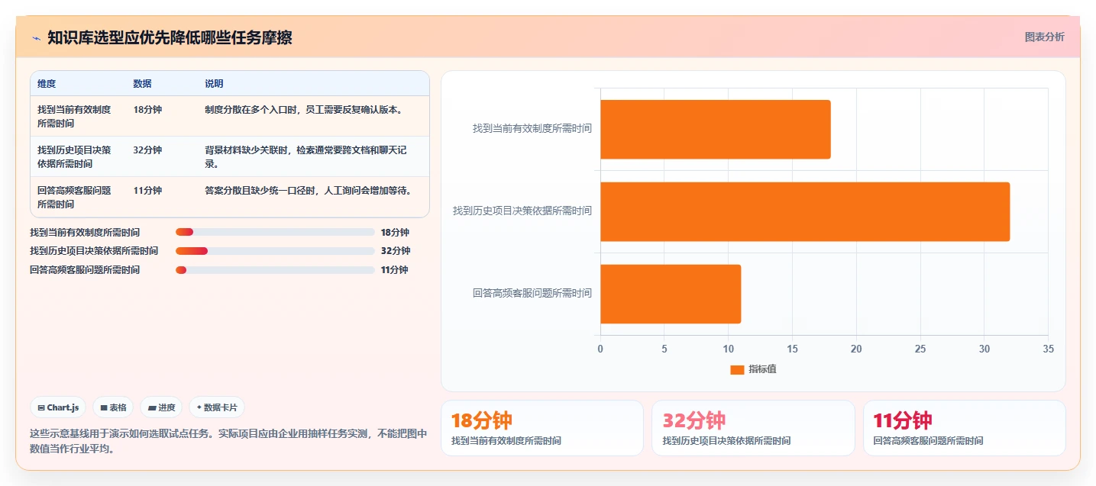Click the 找到当前有效制度所需时间 progress bar
Viewport: 1096px width, 486px height.
(x=275, y=232)
